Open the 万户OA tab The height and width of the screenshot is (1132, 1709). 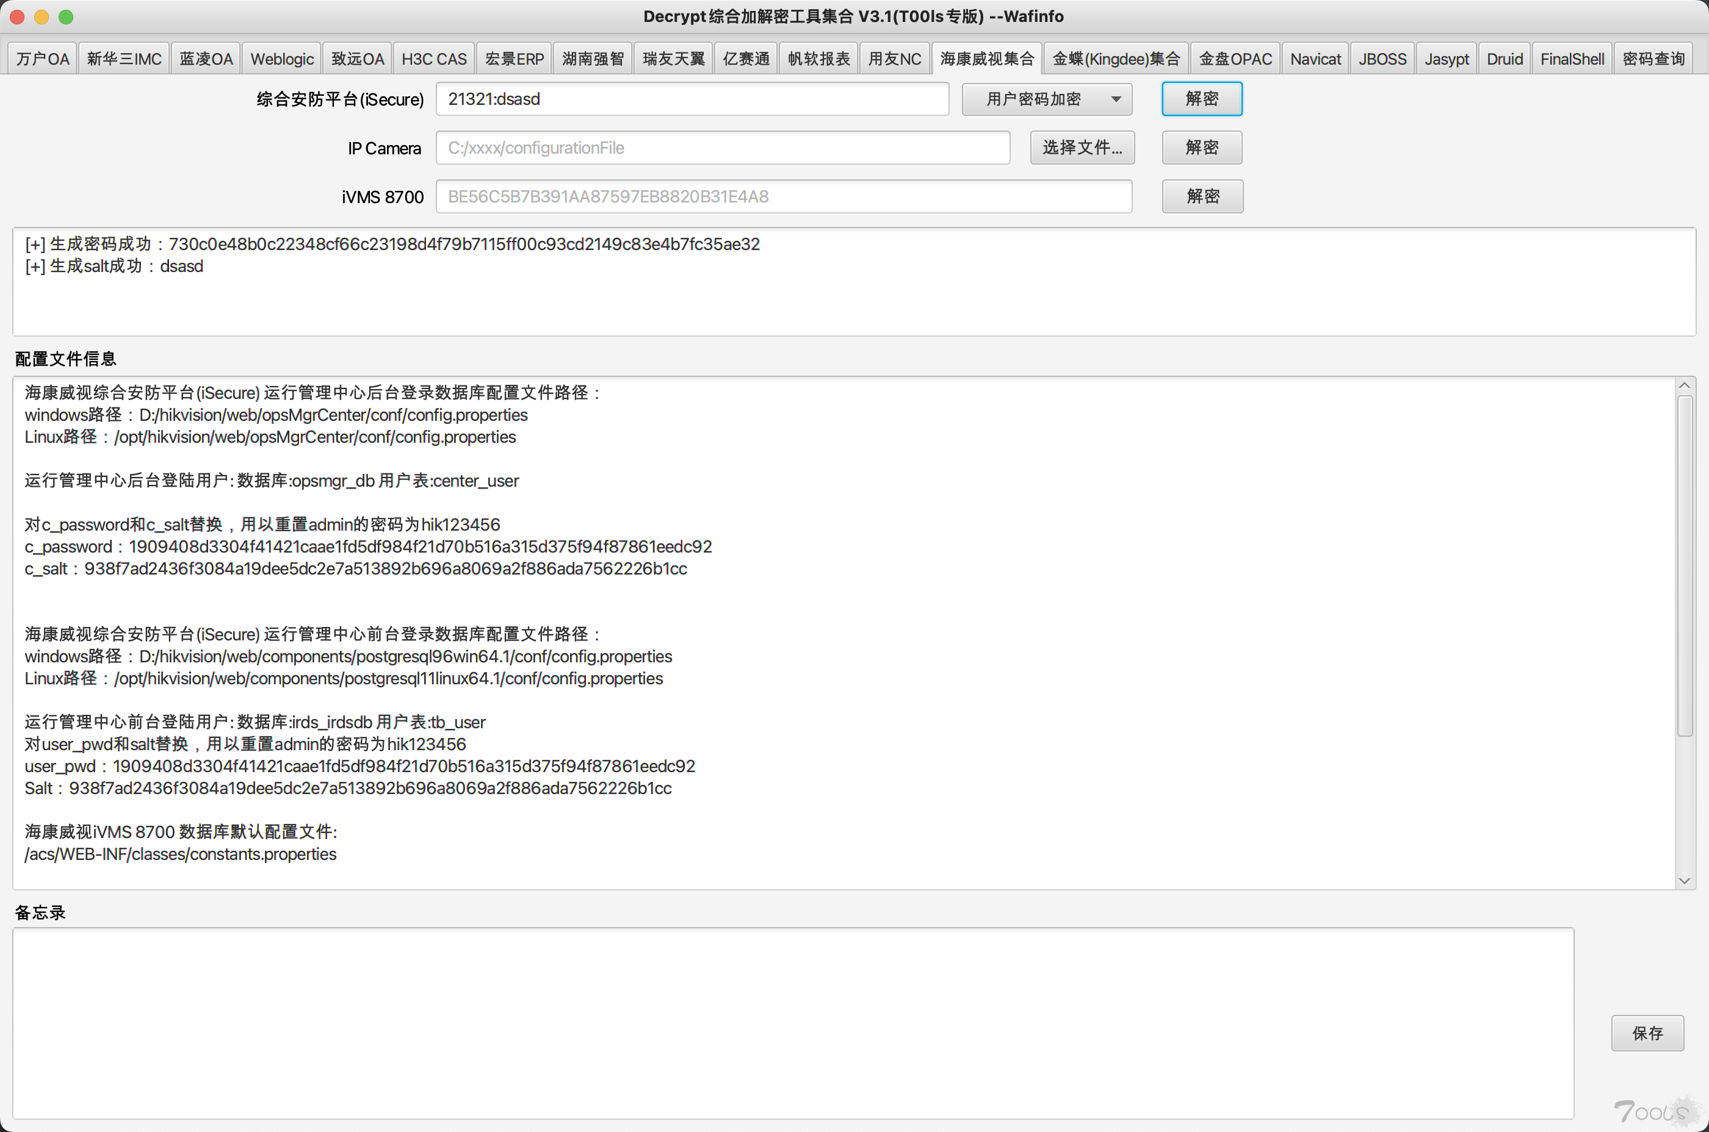click(43, 59)
